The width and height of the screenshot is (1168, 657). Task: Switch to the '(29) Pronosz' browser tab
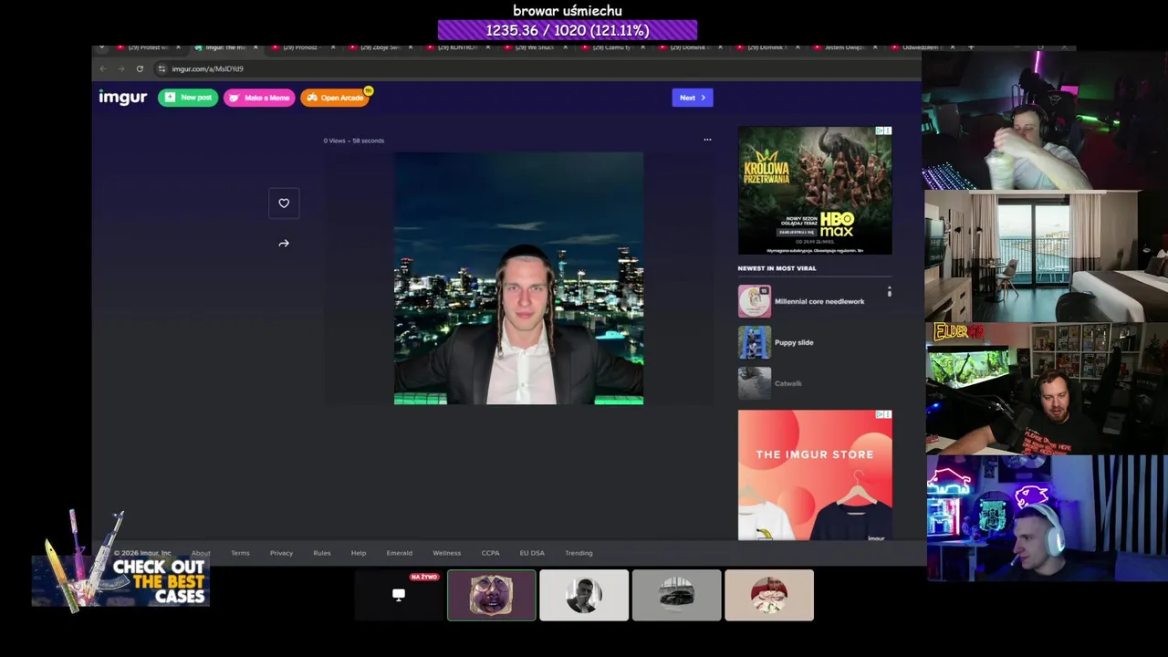pos(300,47)
